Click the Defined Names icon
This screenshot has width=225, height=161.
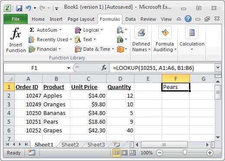[x=141, y=33]
